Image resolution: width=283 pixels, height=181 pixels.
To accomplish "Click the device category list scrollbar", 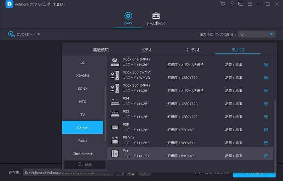I will [105, 114].
